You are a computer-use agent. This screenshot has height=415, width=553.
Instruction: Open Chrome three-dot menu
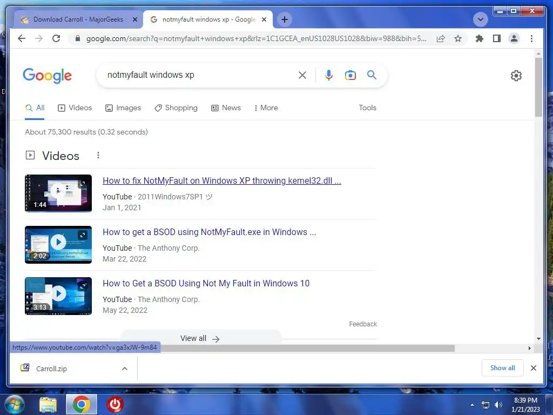point(531,38)
